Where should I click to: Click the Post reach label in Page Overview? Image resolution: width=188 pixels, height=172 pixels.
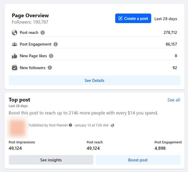(x=29, y=33)
